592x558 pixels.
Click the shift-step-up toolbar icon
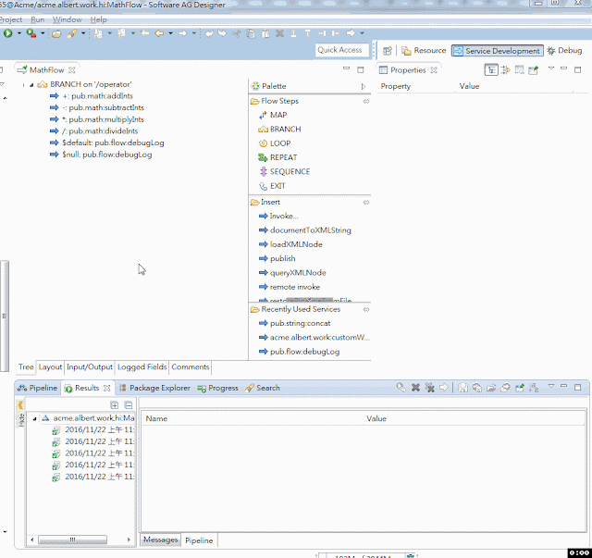(x=293, y=33)
